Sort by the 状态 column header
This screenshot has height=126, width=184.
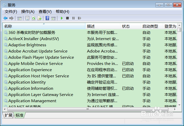point(131,26)
